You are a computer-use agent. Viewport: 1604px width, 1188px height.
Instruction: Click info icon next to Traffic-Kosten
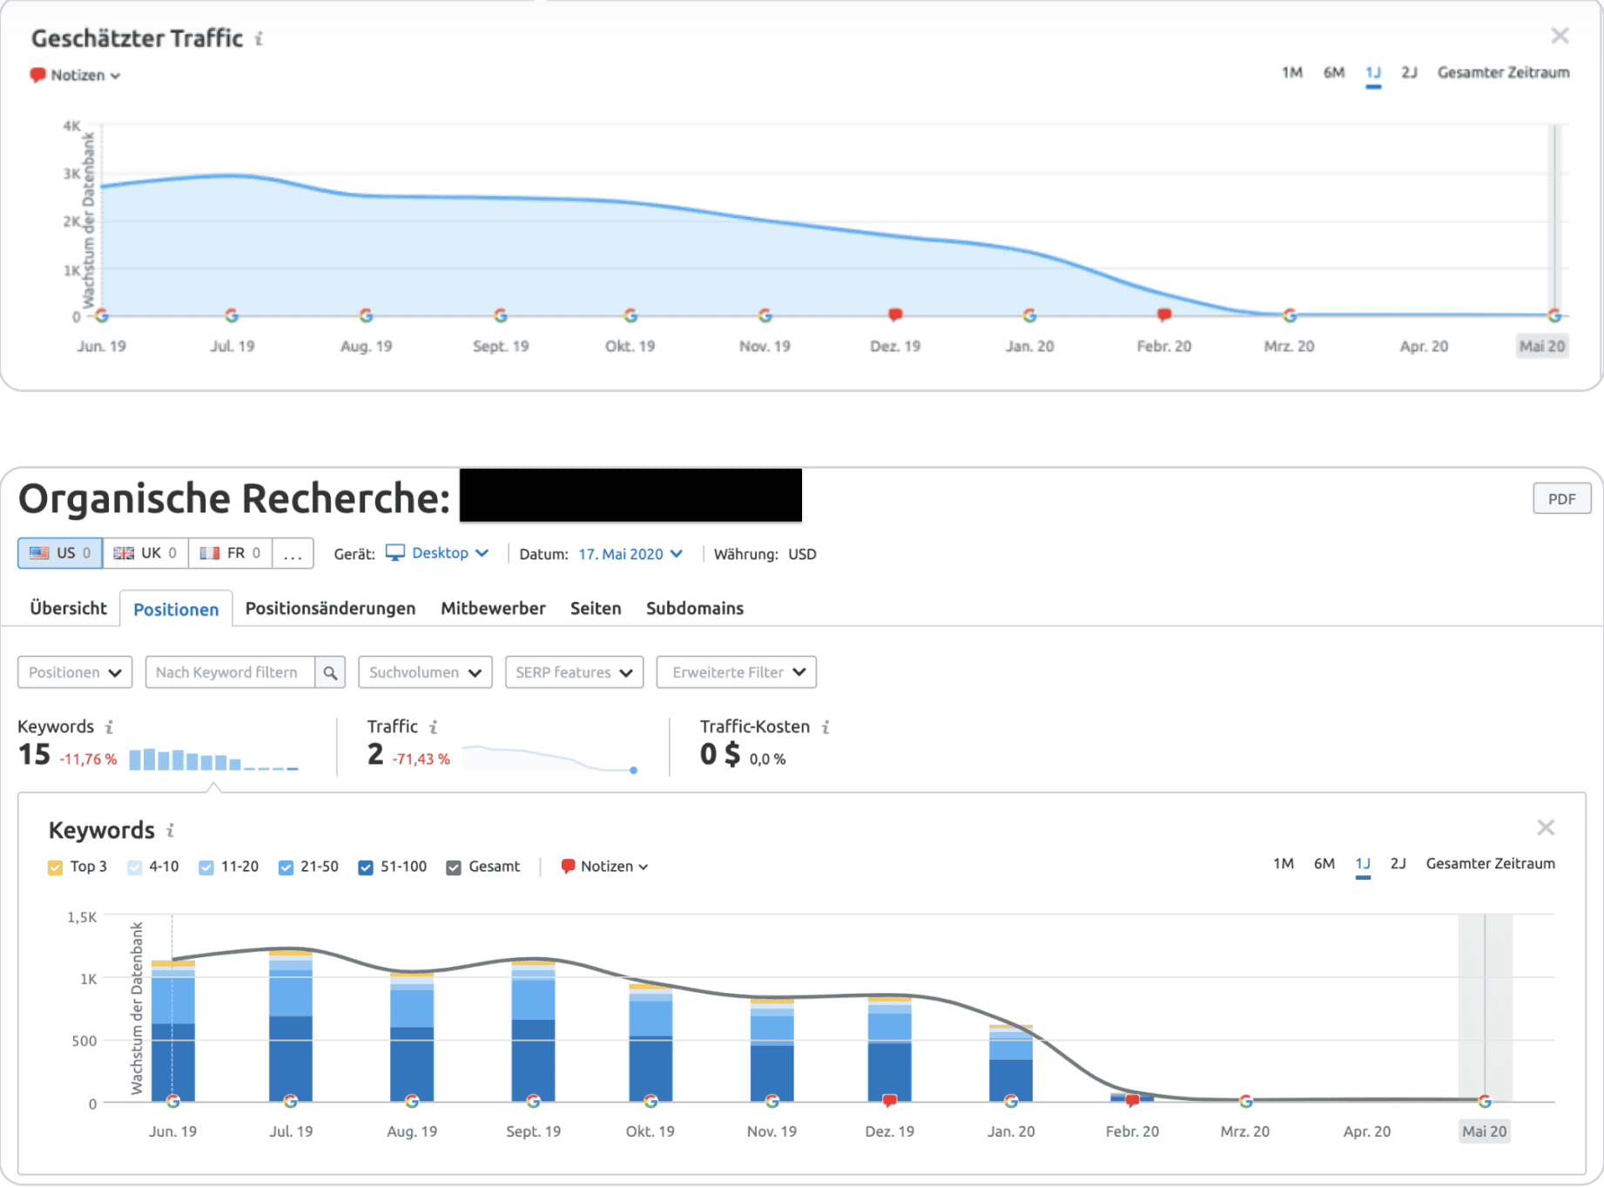click(826, 727)
